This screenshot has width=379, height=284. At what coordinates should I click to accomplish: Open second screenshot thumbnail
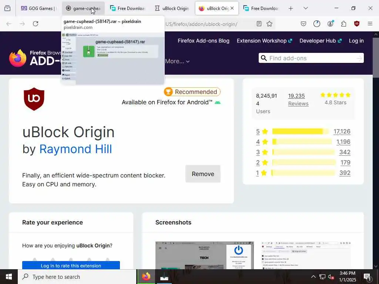306,255
